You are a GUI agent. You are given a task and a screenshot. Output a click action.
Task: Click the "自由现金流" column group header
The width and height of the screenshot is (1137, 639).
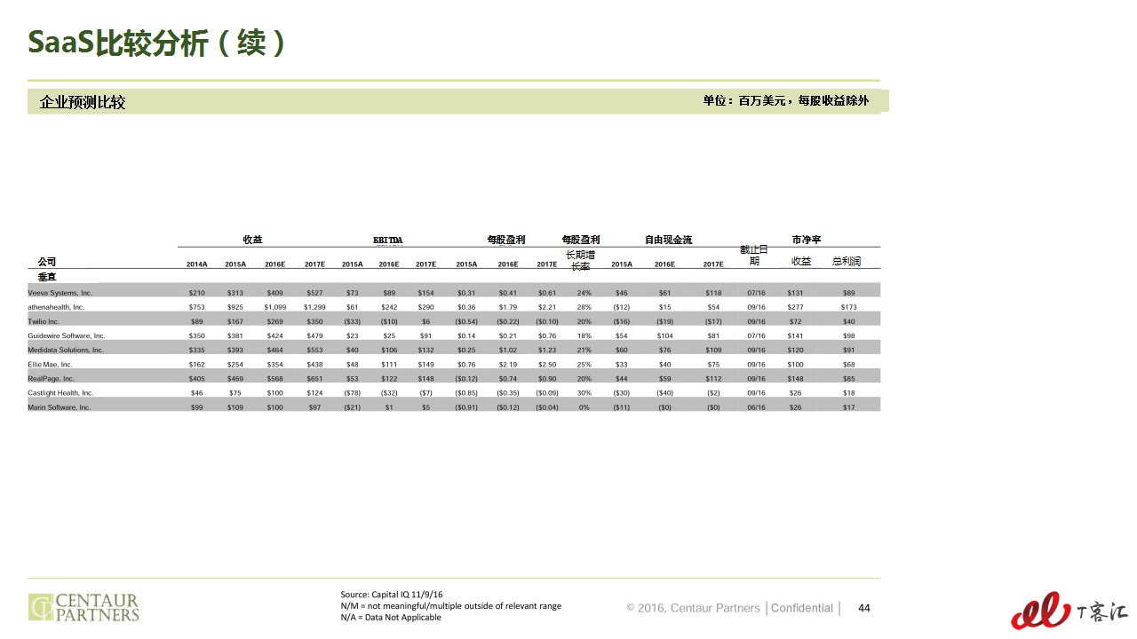coord(668,240)
